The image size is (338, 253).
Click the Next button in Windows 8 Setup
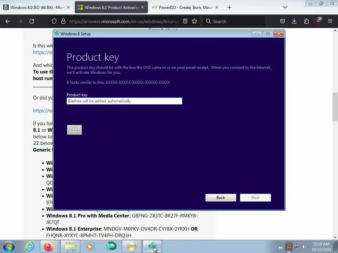(x=255, y=198)
